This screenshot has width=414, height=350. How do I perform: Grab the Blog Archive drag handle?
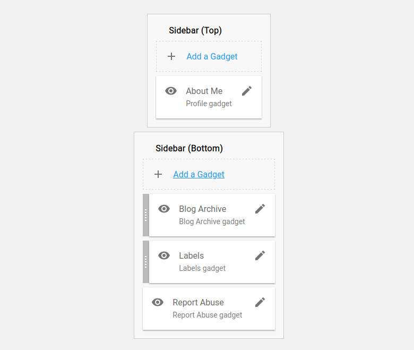coord(146,215)
